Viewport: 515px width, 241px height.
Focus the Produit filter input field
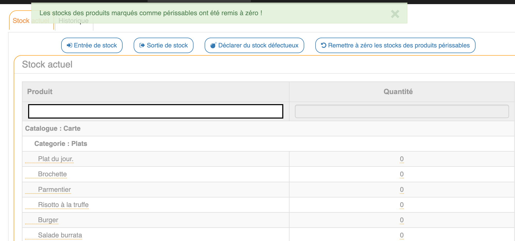(156, 111)
